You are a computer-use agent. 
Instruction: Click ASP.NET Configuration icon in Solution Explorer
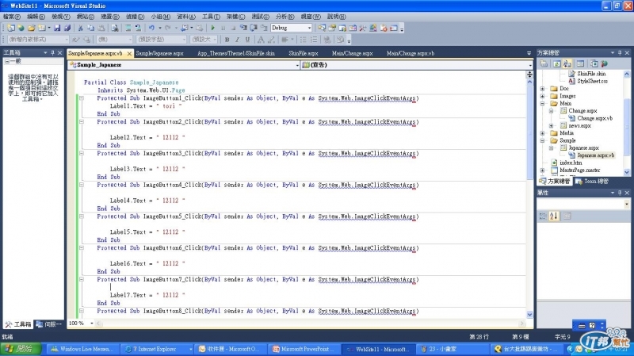tap(604, 64)
